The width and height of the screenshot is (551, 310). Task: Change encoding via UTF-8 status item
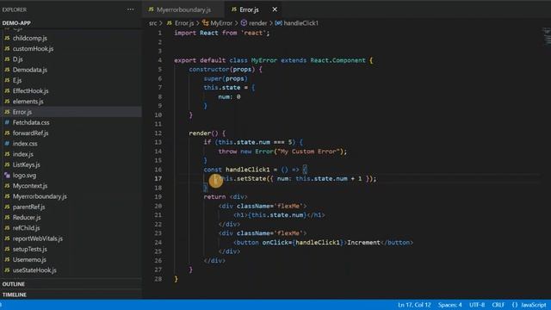(477, 305)
